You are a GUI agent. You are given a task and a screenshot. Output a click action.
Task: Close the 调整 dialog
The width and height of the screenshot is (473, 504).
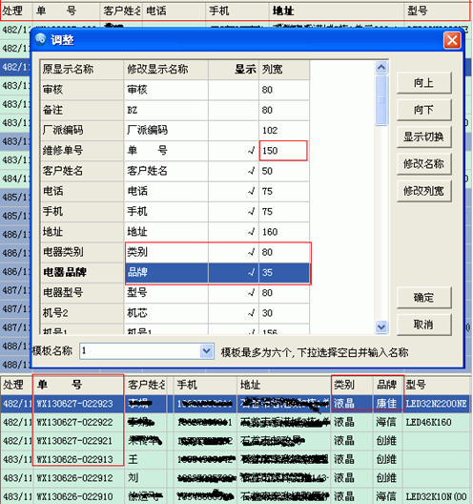click(452, 40)
